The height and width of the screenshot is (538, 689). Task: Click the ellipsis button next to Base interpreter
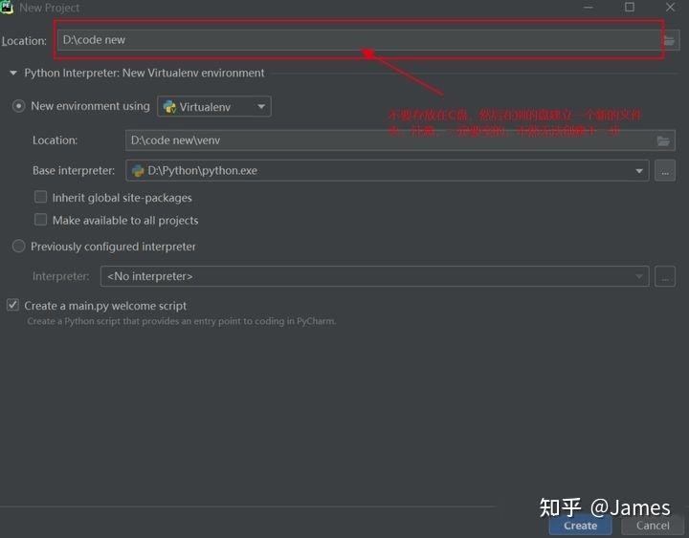click(x=665, y=171)
